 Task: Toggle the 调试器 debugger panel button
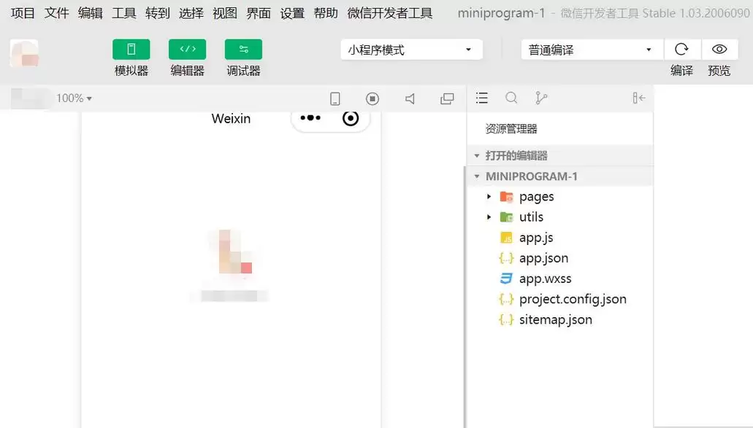pyautogui.click(x=243, y=50)
